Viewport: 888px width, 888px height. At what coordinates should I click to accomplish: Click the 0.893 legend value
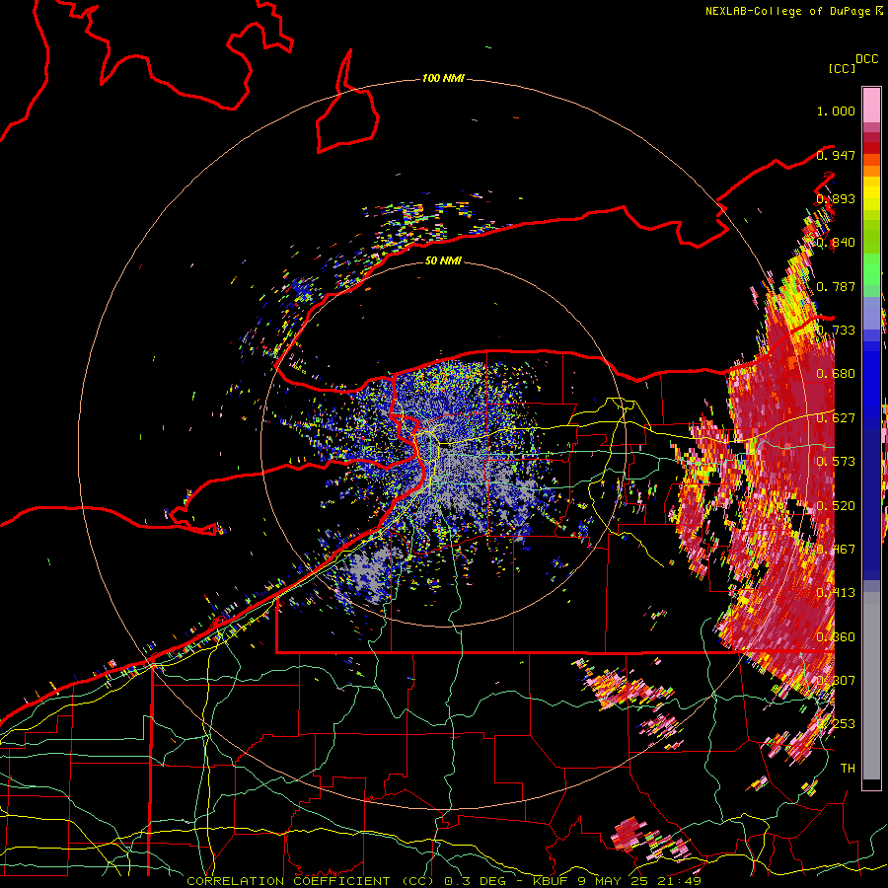(836, 198)
